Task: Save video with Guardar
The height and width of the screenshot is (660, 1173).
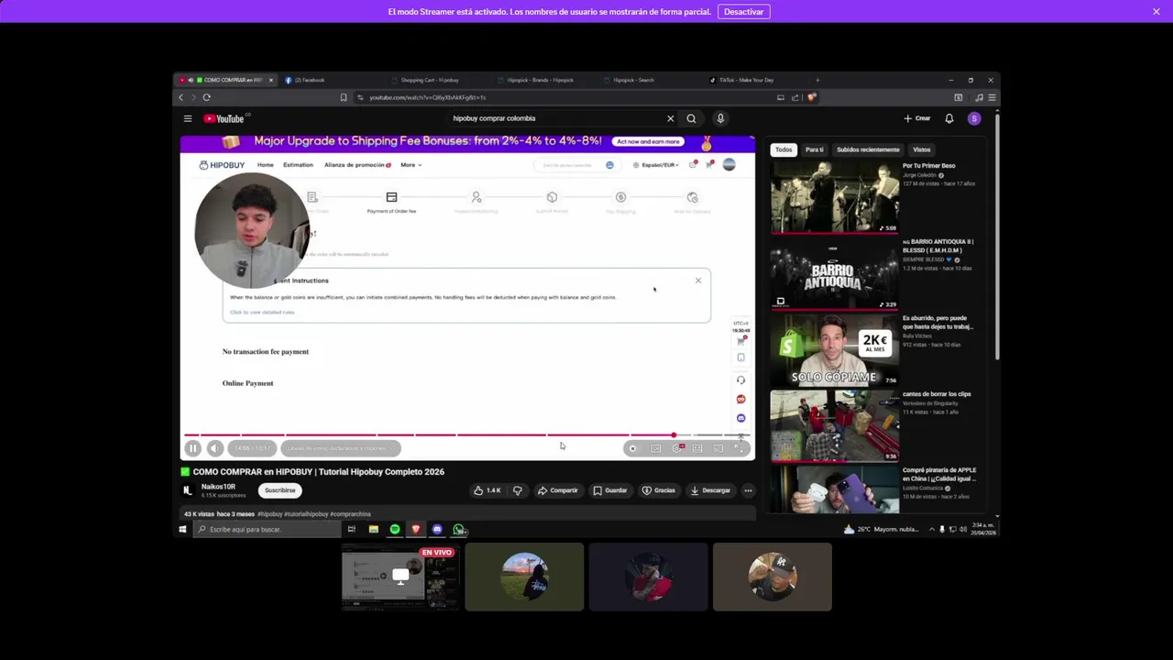Action: [610, 490]
